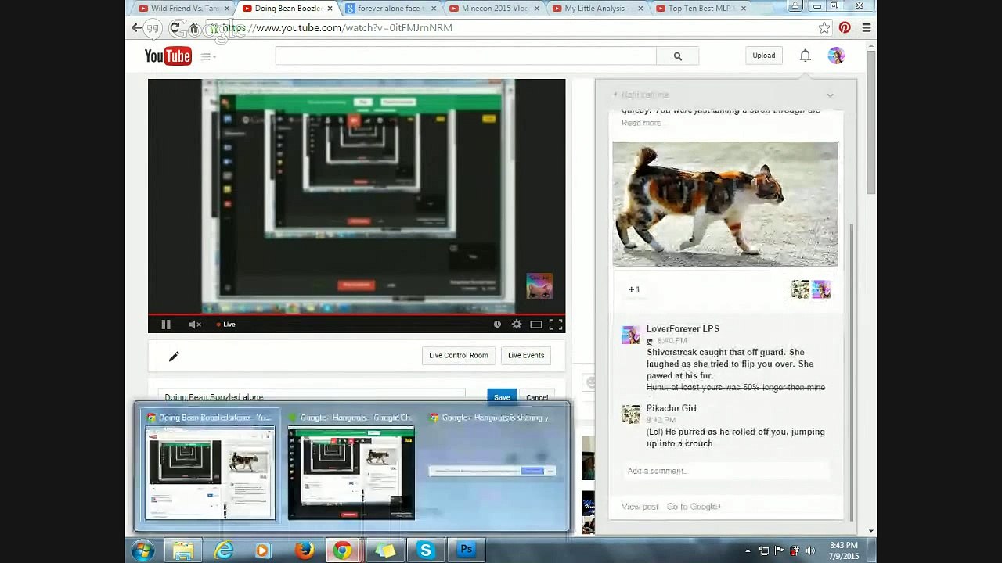
Task: Click the video title input field
Action: (312, 397)
